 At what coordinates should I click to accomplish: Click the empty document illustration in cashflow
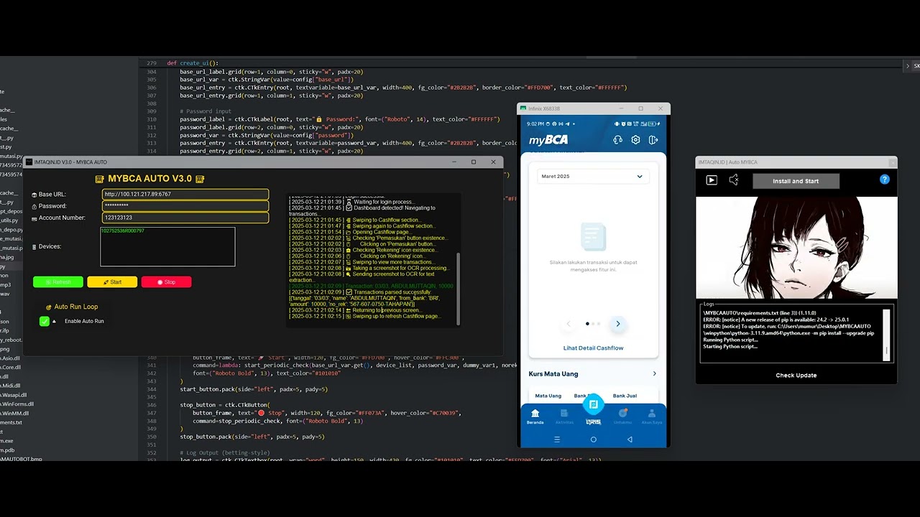tap(593, 236)
